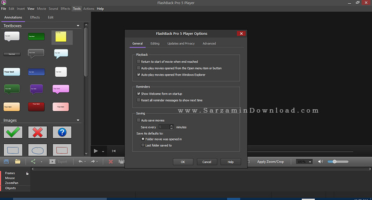Click OK in the Options dialog
Image resolution: width=372 pixels, height=200 pixels.
point(183,162)
